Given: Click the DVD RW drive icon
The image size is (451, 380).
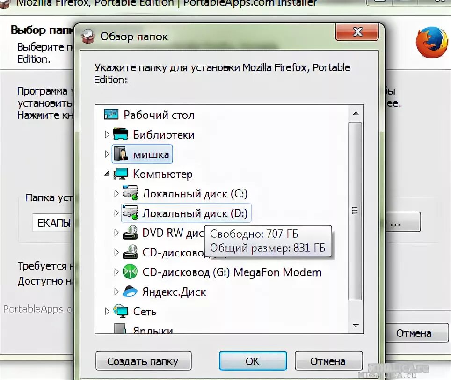Looking at the screenshot, I should [131, 233].
